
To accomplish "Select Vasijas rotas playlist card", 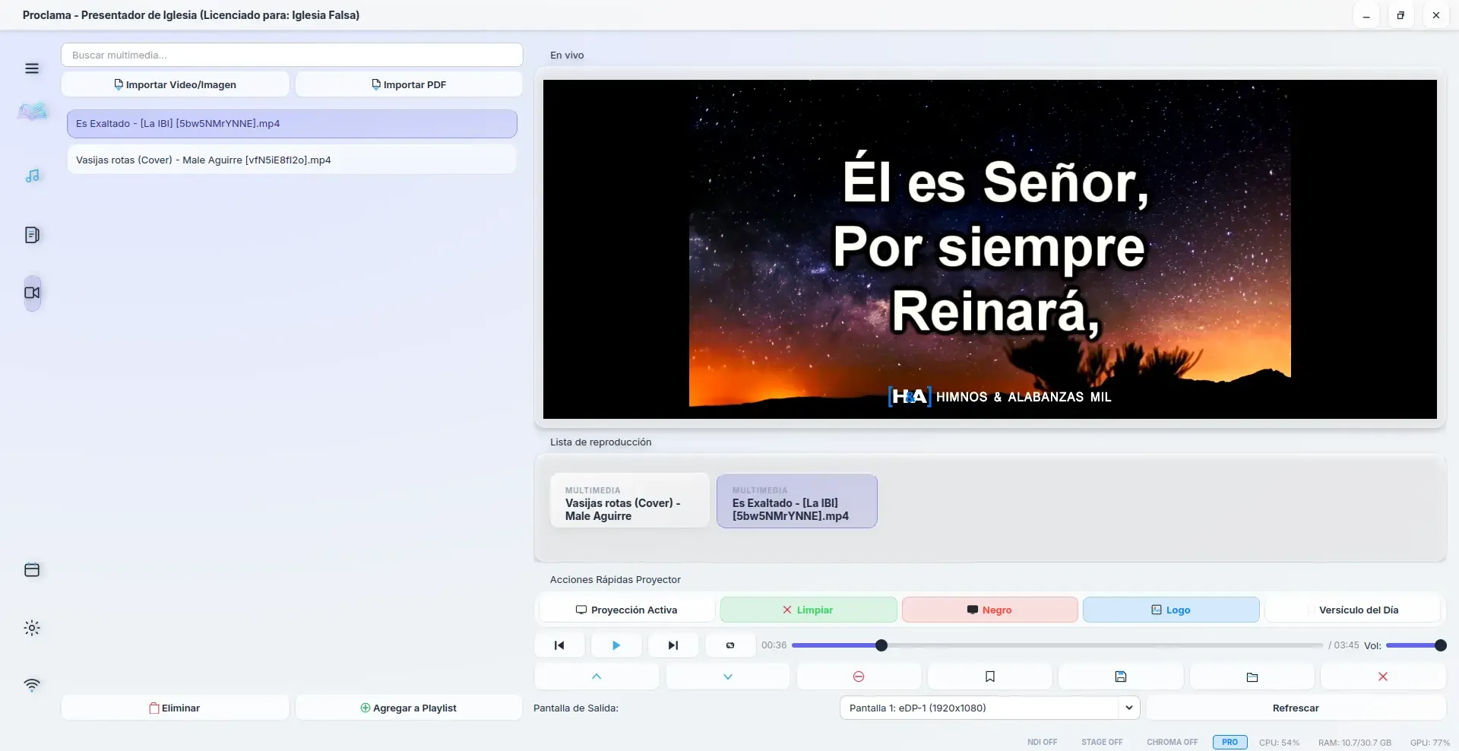I will click(630, 501).
